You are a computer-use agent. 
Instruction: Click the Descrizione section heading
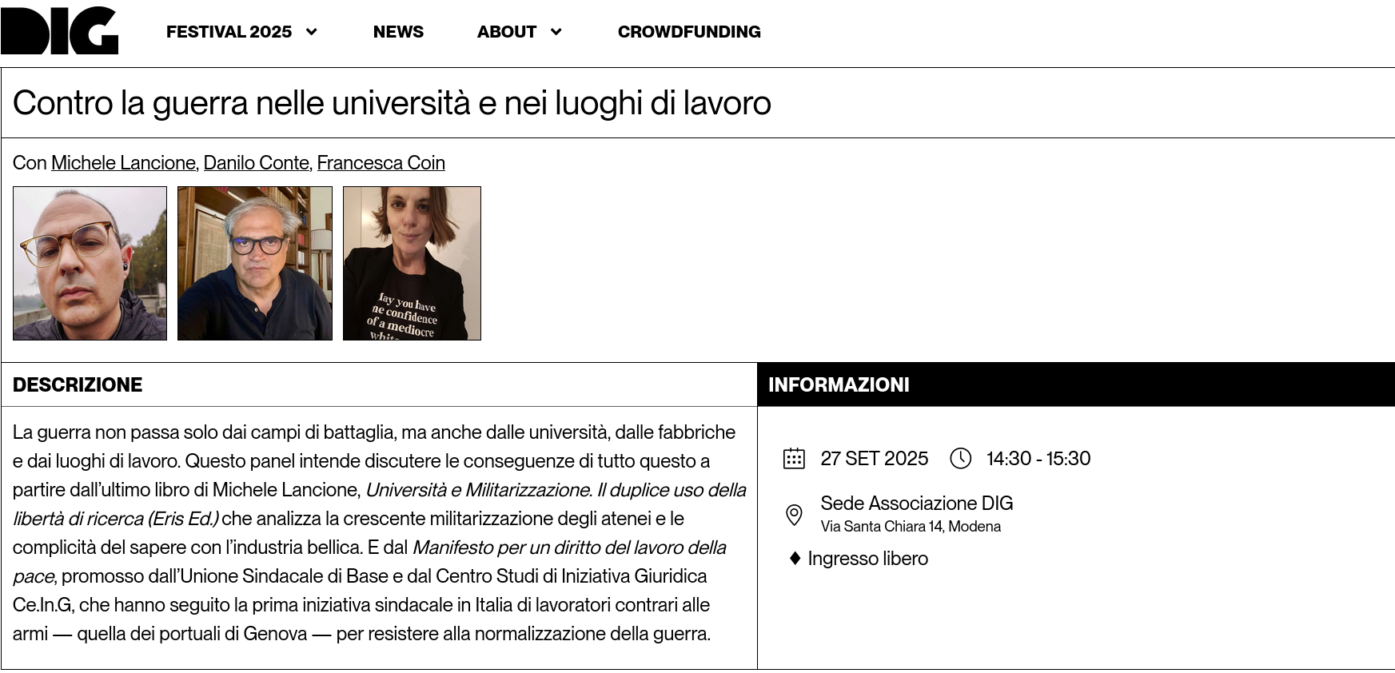click(x=78, y=384)
